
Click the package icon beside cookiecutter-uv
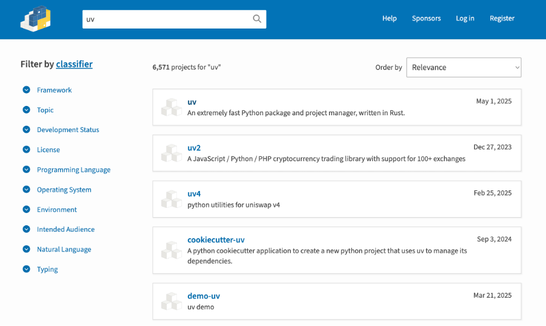click(x=171, y=250)
